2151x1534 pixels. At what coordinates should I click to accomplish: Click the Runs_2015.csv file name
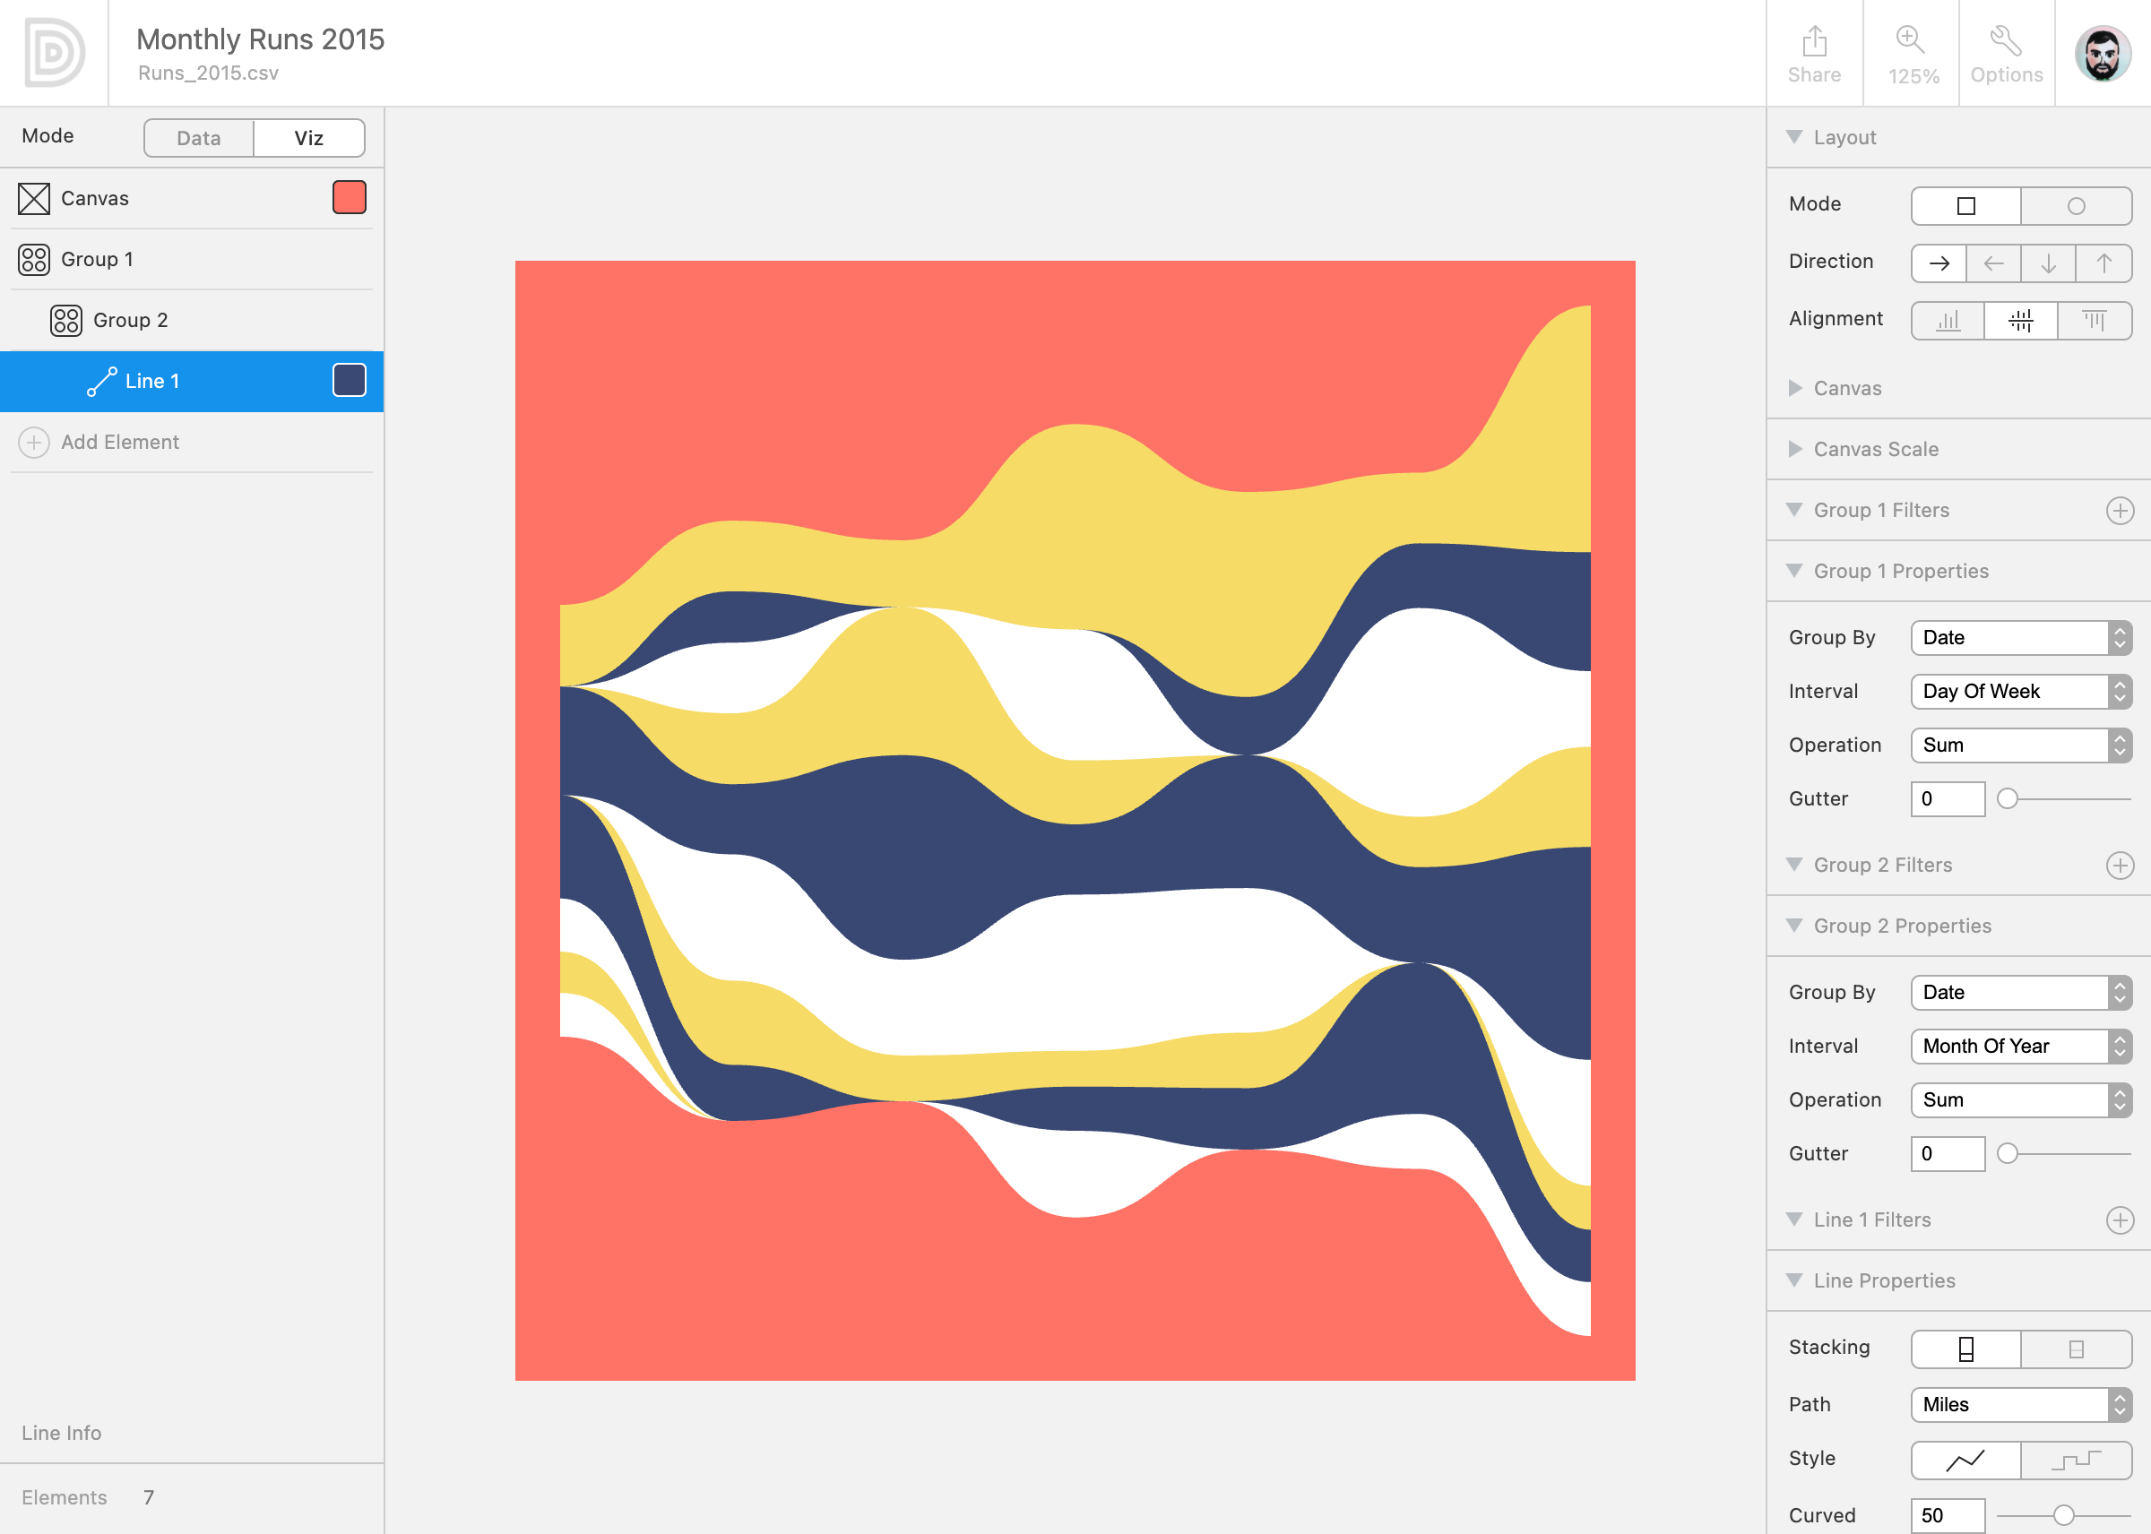209,73
